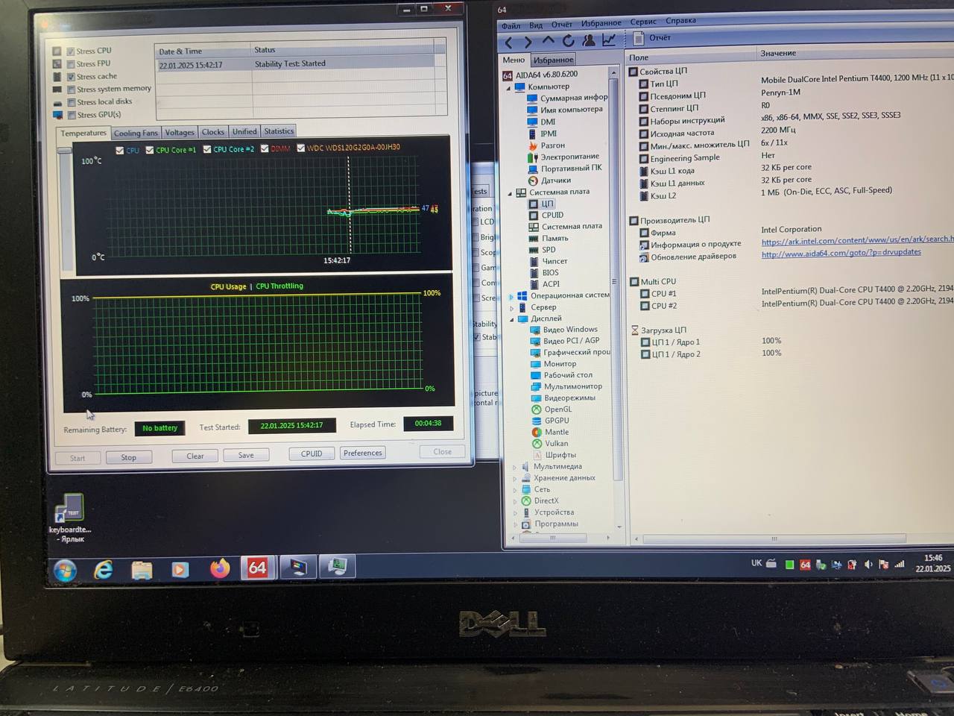Select the Шрифты fonts icon in the tree
The image size is (954, 716).
[x=537, y=455]
